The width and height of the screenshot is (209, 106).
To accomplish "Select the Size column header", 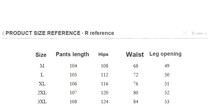I will (x=41, y=55).
